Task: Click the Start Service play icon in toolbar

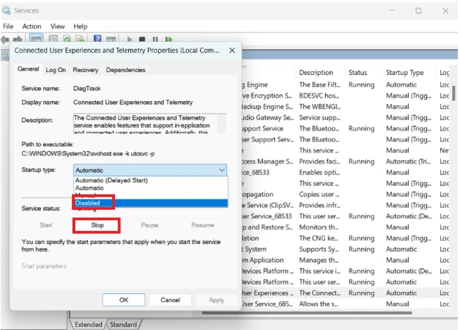Action: point(129,39)
